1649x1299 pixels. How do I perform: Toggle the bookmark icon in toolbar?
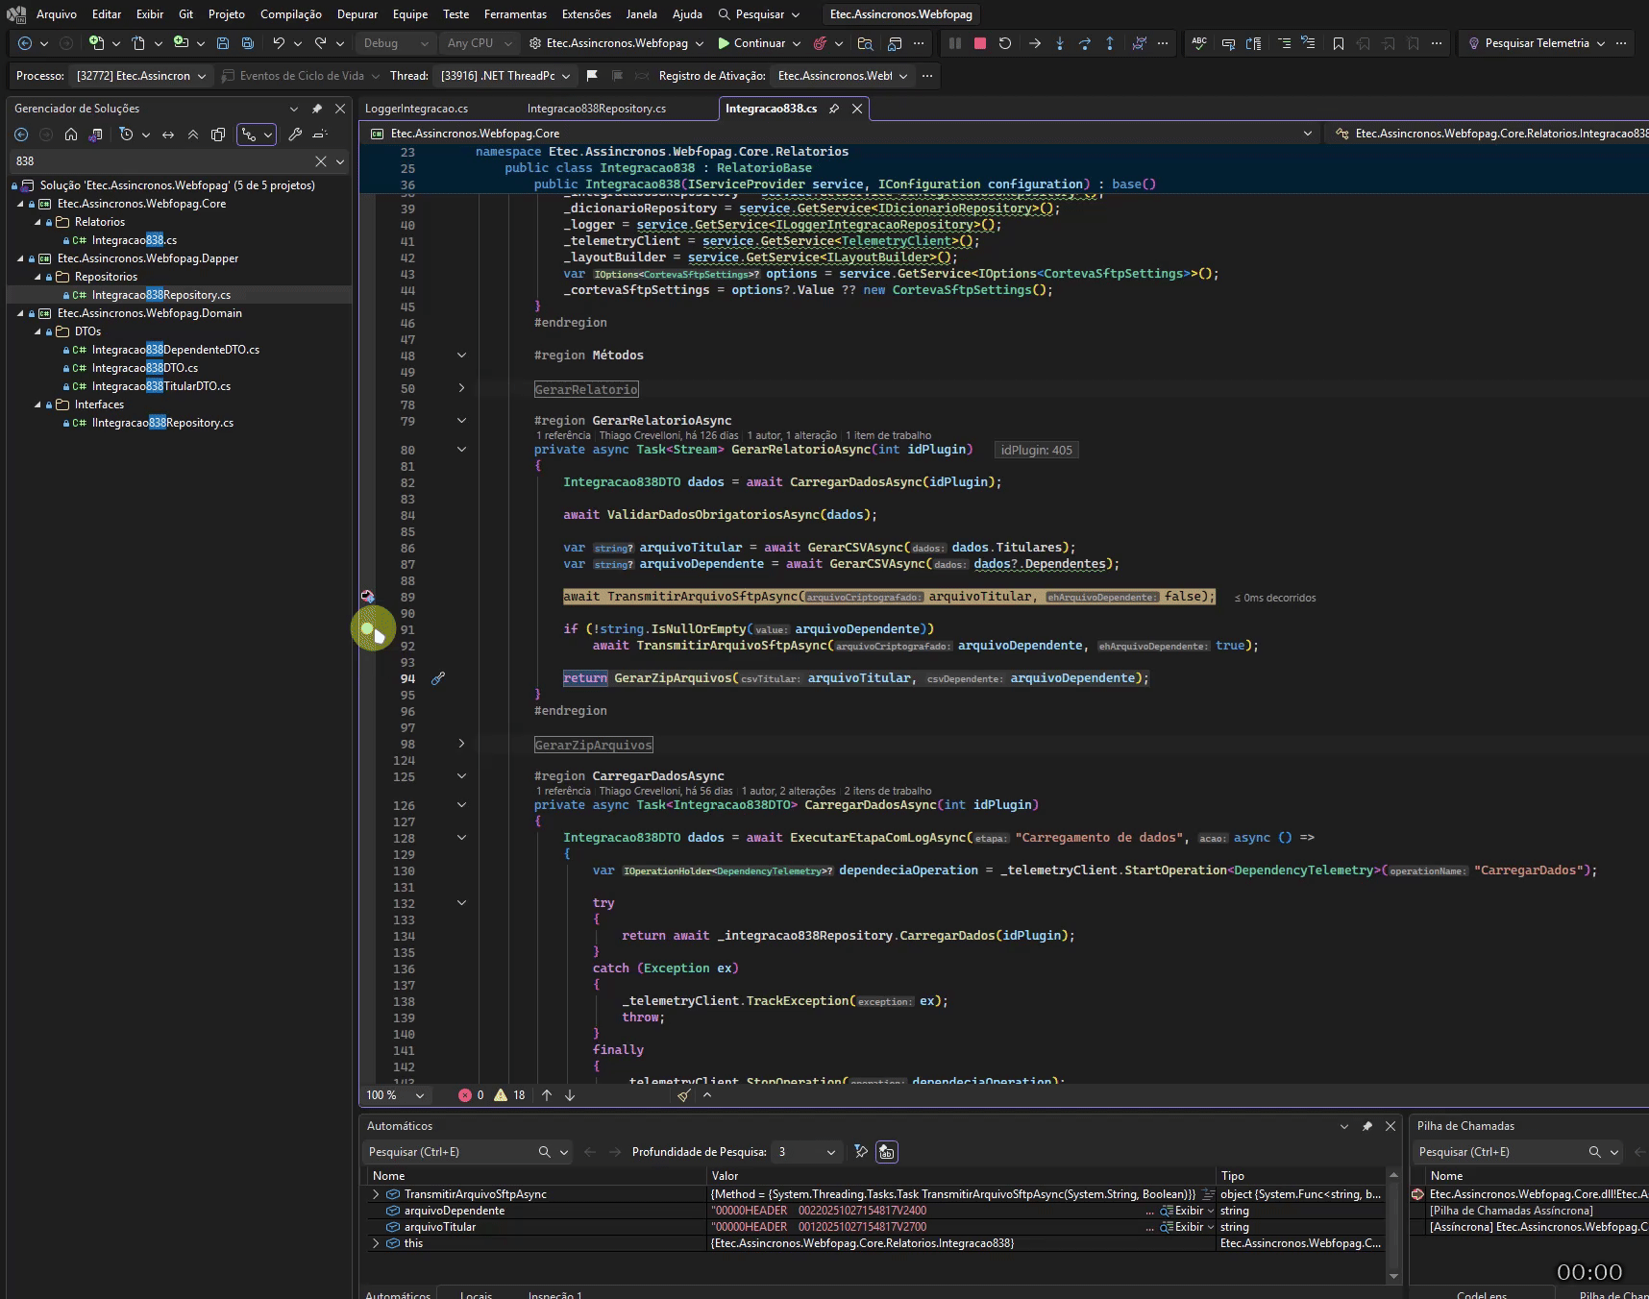(1339, 43)
